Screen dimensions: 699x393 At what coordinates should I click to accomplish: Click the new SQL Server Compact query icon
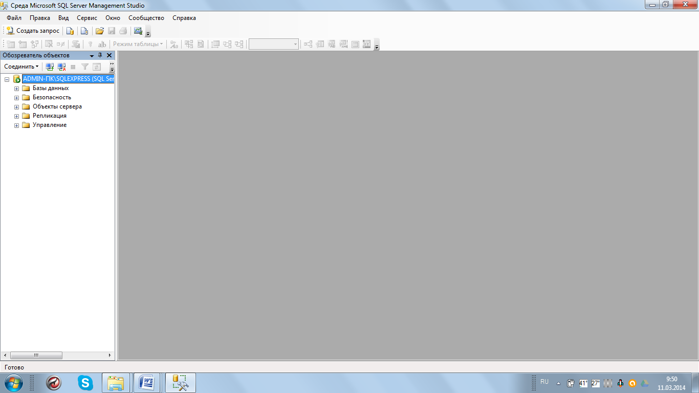coord(84,31)
